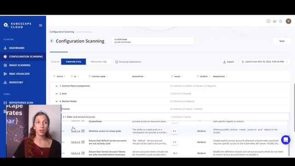Filter by the Failed column

(x=172, y=77)
